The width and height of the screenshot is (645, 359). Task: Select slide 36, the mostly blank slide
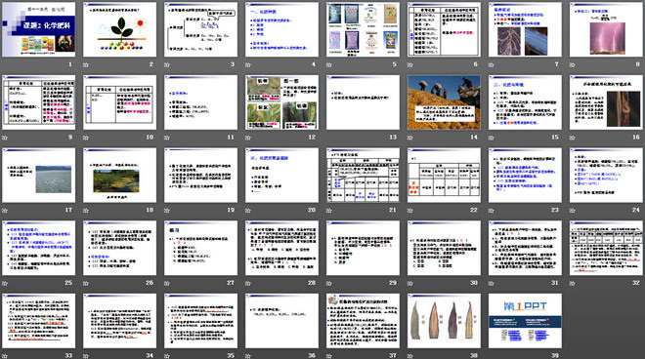click(281, 321)
